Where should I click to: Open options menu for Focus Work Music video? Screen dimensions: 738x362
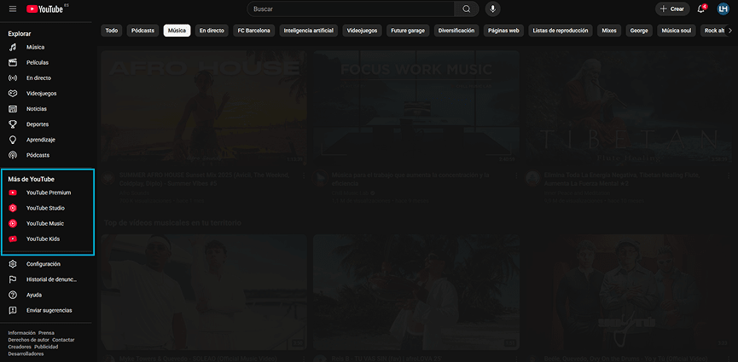[x=516, y=175]
